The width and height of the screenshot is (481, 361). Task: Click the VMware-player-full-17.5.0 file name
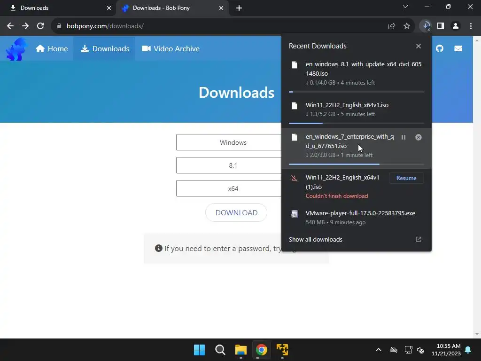click(360, 213)
